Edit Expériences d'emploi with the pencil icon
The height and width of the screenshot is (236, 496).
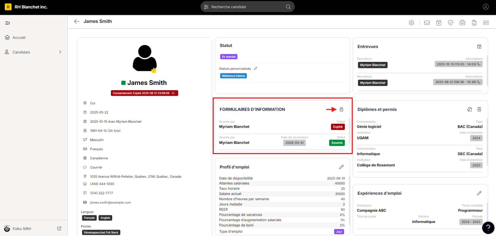tap(479, 193)
